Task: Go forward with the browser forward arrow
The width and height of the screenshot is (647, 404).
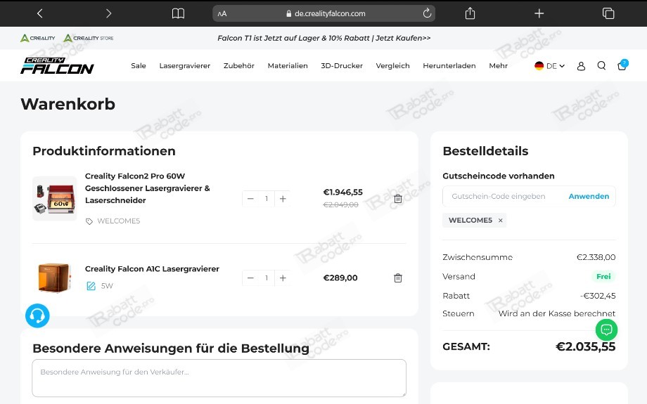Action: coord(108,13)
